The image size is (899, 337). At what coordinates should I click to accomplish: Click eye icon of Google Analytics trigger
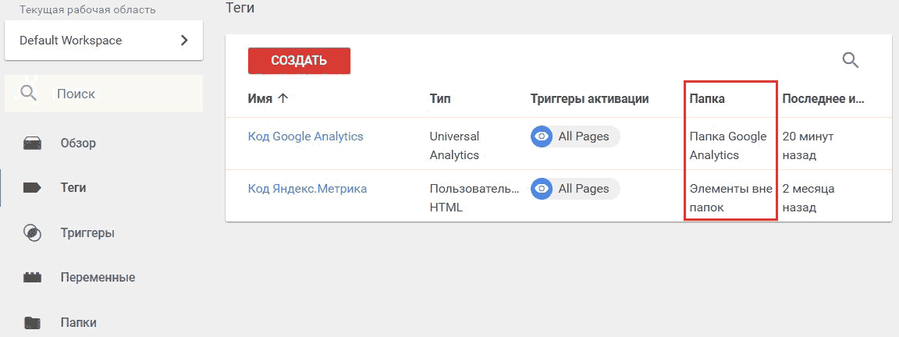(542, 137)
